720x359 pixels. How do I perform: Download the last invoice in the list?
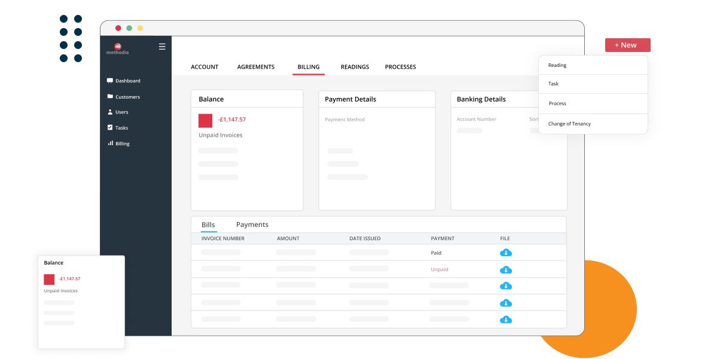click(505, 320)
